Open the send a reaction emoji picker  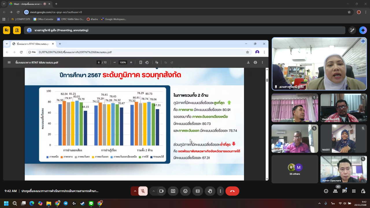pos(185,191)
